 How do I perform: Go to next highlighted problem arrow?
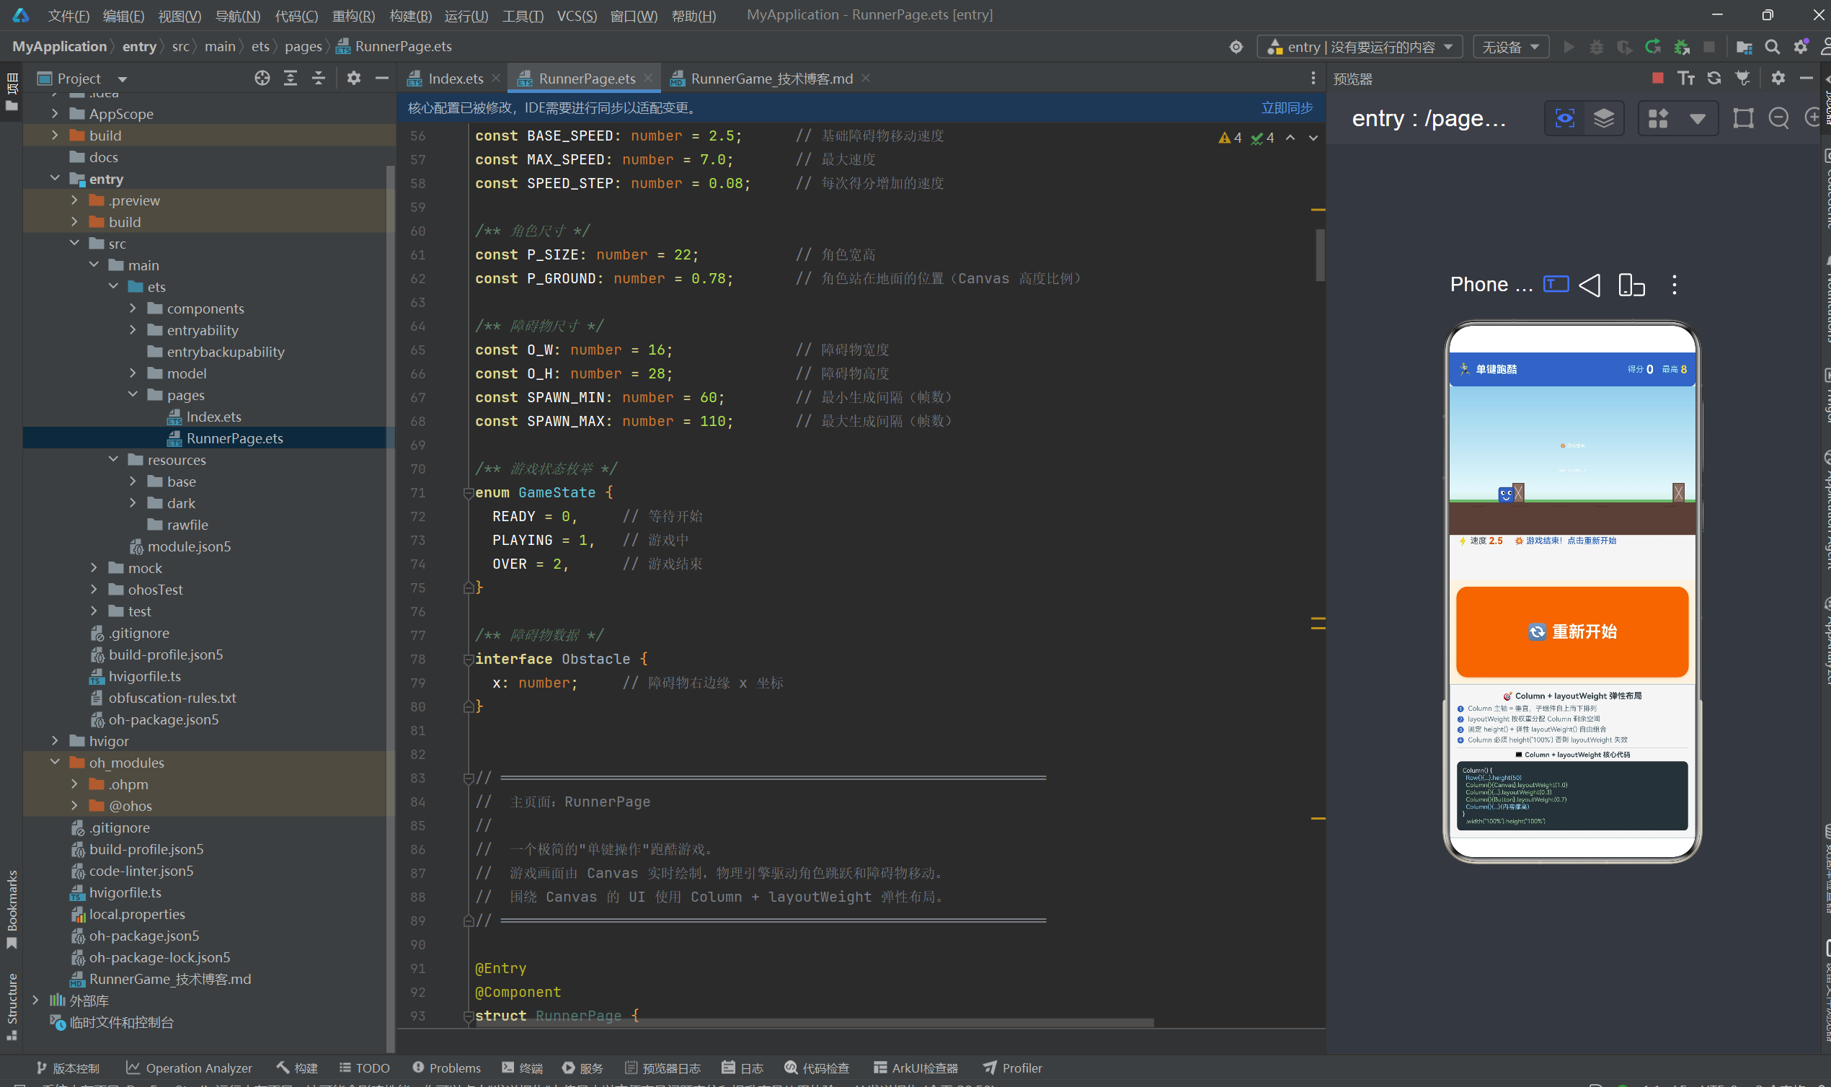click(1313, 138)
